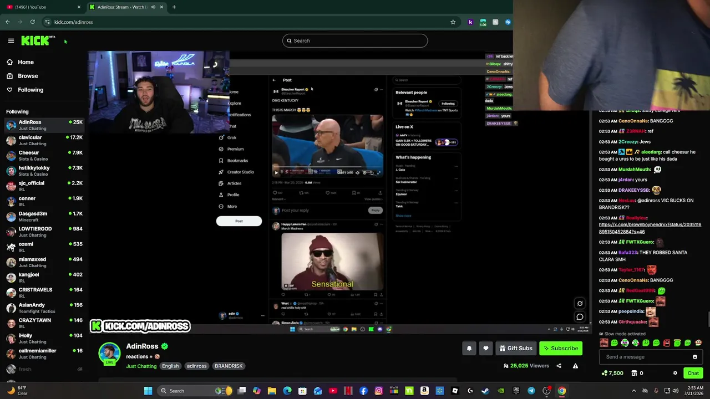Open Dasgasdm channel in Following list
The image size is (710, 399).
tap(44, 217)
